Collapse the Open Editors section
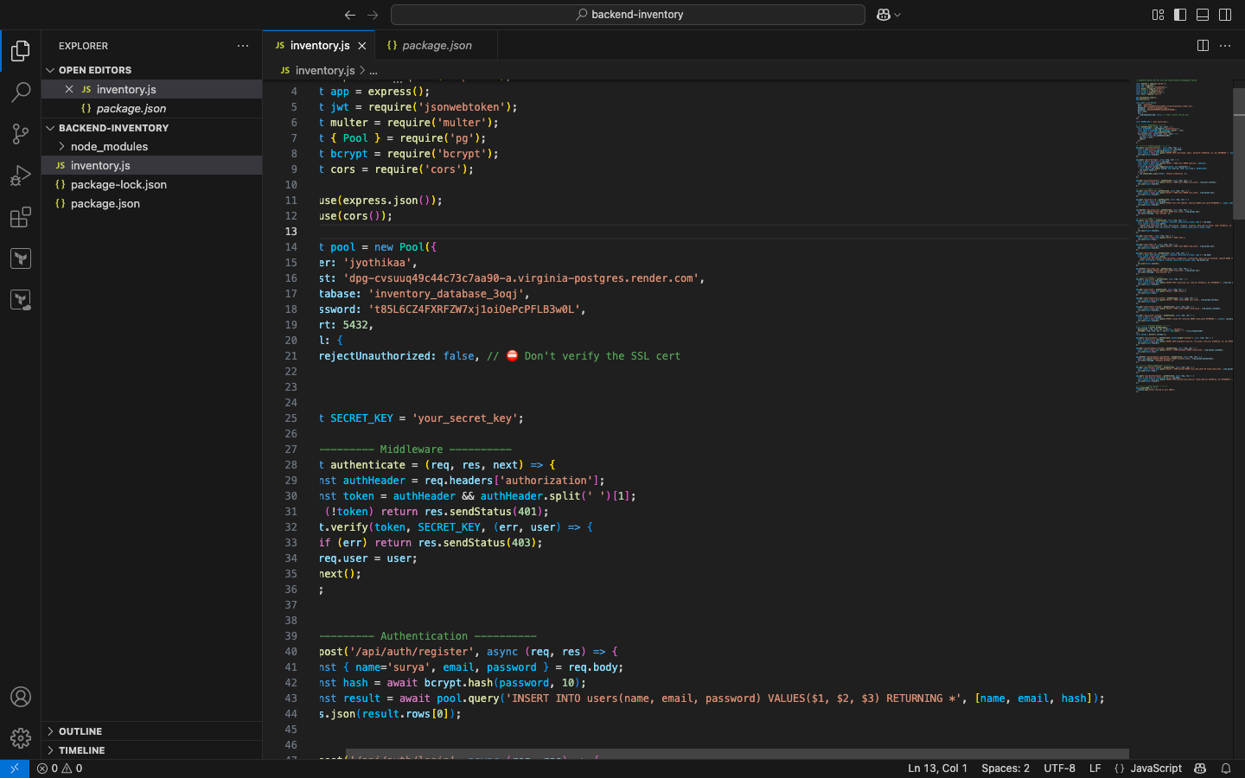 click(95, 70)
